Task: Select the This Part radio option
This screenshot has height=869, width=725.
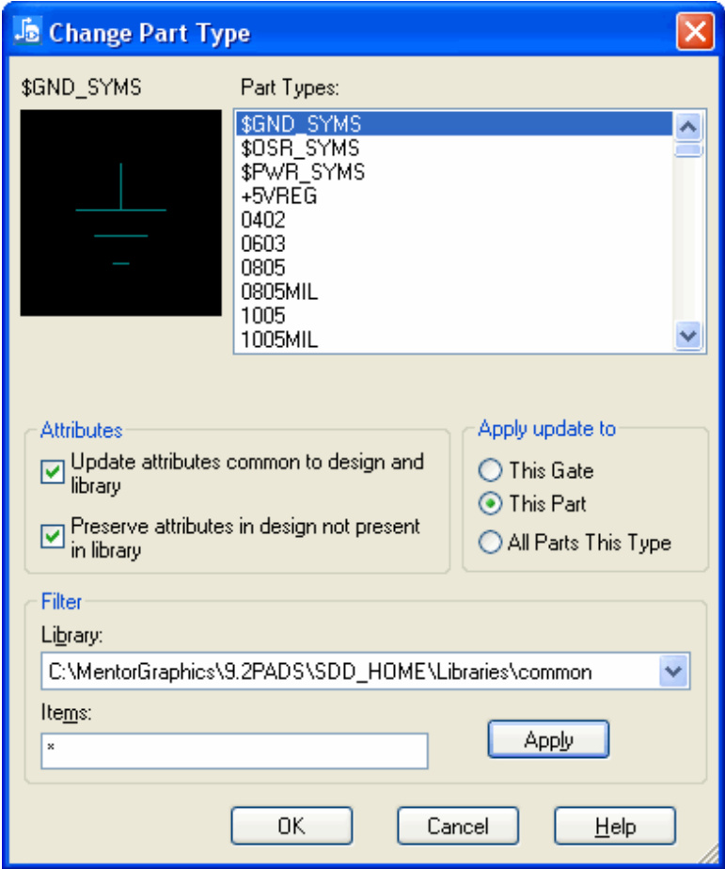Action: 490,504
